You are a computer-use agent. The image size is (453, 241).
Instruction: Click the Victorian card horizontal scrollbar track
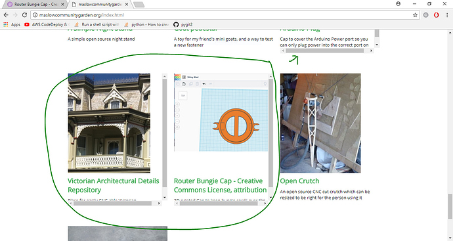click(115, 203)
